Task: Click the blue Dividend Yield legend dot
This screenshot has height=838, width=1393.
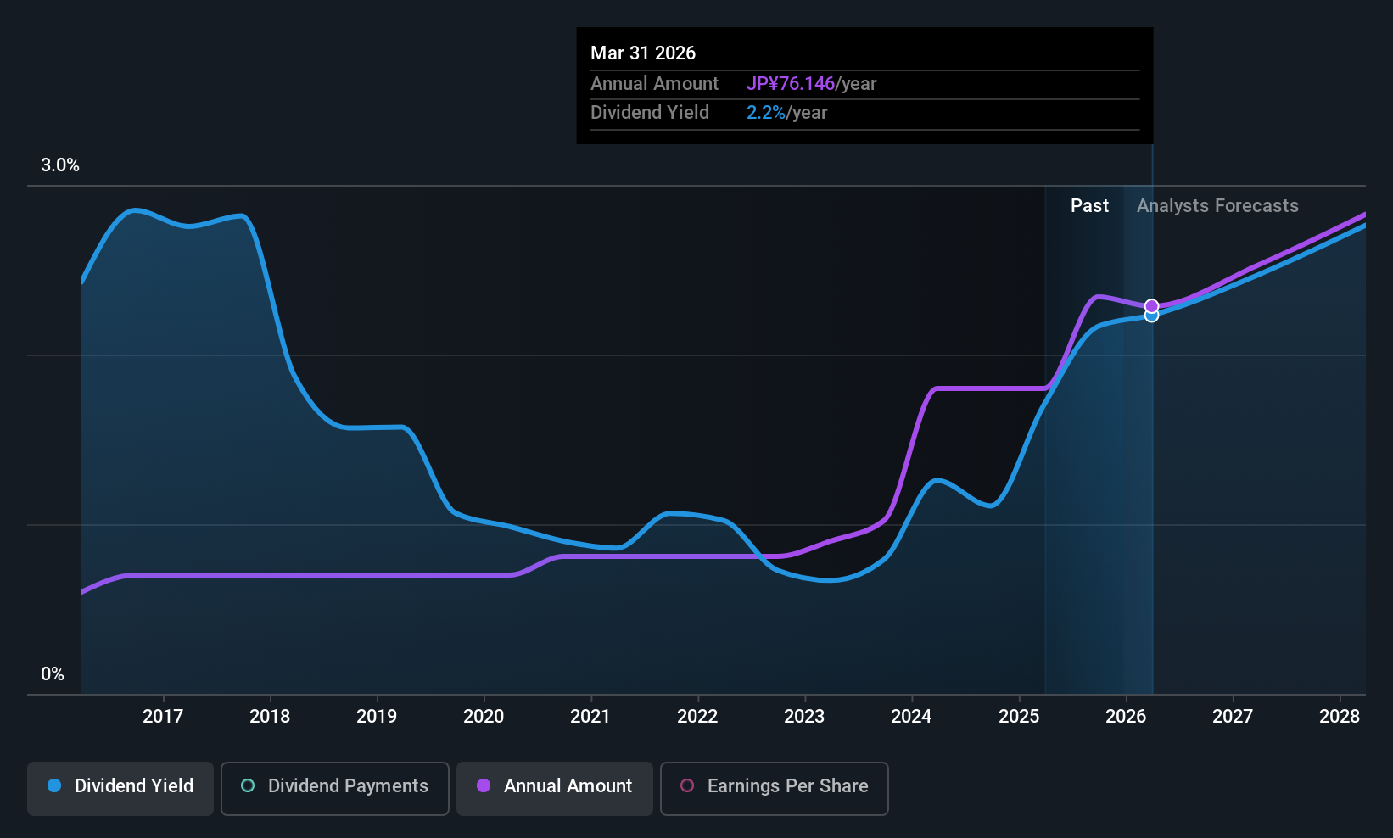Action: click(54, 785)
